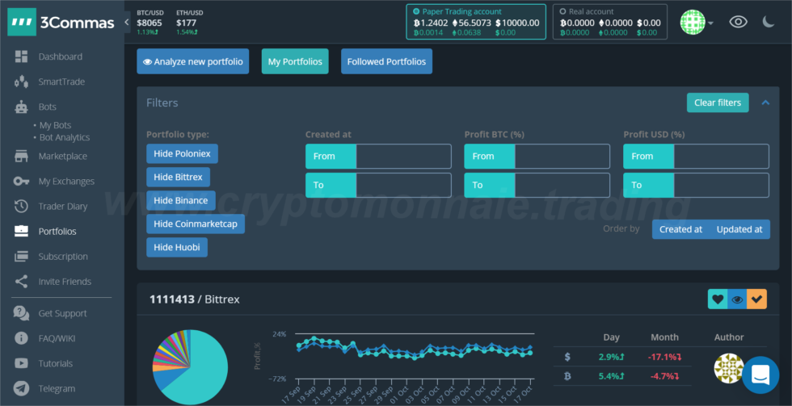
Task: Collapse the sidebar with arrow
Action: pos(127,22)
